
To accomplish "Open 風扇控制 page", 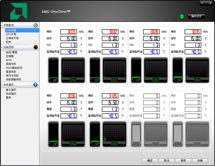I will pyautogui.click(x=11, y=64).
